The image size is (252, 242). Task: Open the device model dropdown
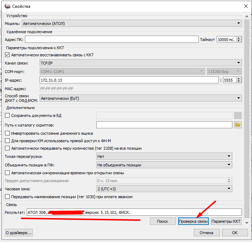tap(132, 24)
